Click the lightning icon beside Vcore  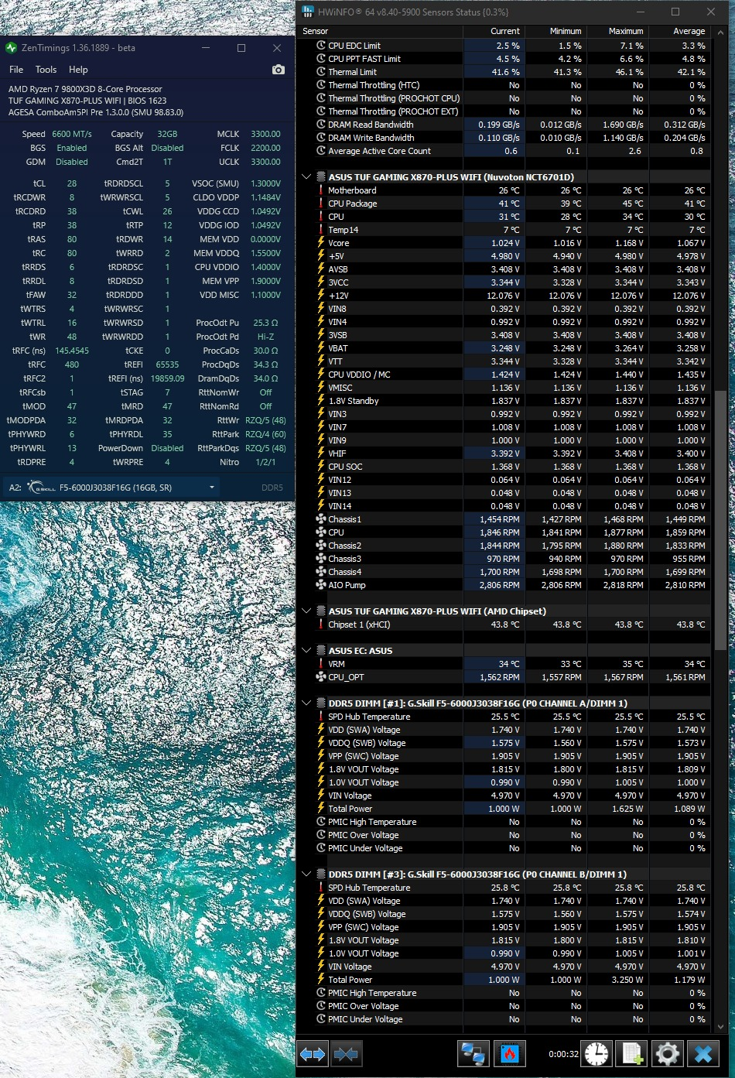point(321,243)
